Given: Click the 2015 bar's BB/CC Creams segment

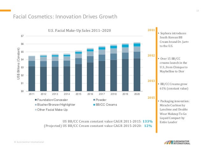Looking at the screenshot, I should coord(79,53).
